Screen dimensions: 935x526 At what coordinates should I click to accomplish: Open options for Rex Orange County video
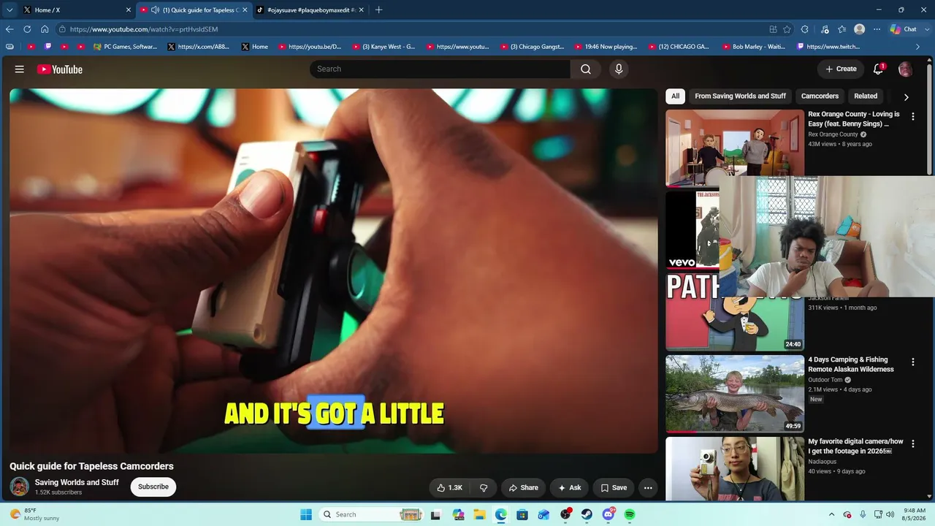912,116
